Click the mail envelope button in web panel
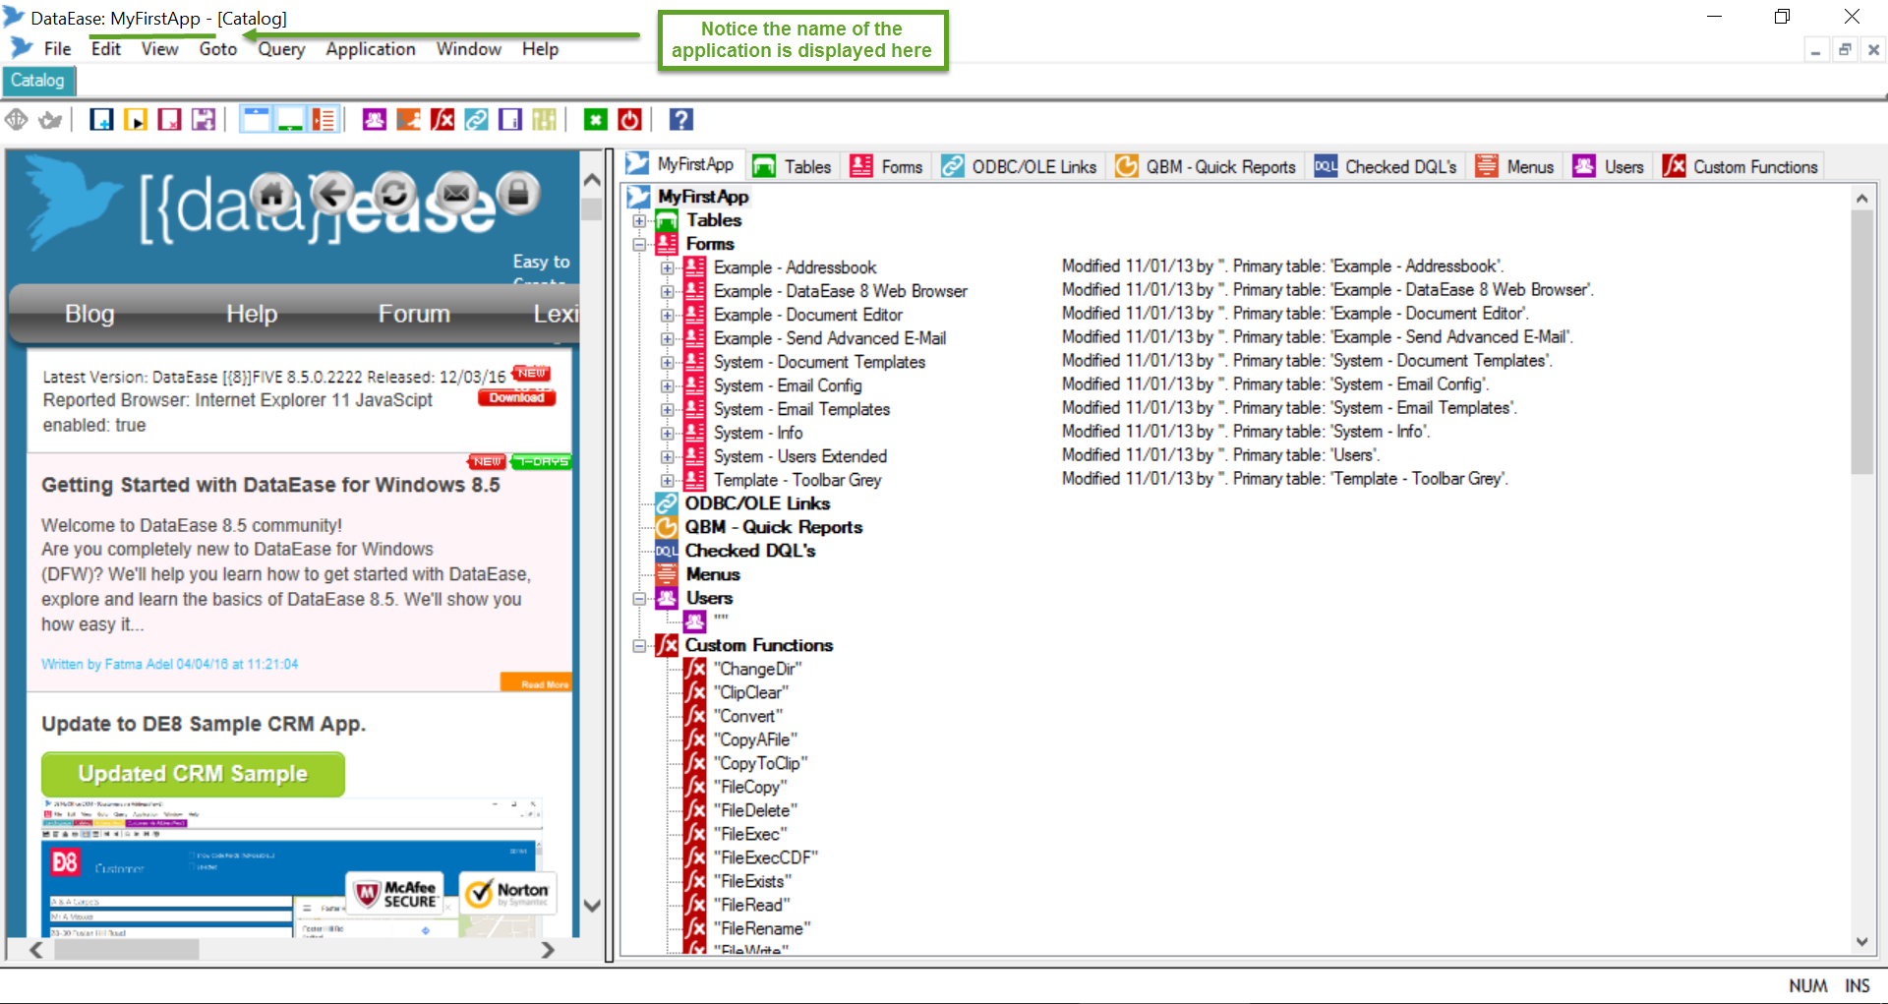This screenshot has height=1004, width=1888. (x=456, y=195)
